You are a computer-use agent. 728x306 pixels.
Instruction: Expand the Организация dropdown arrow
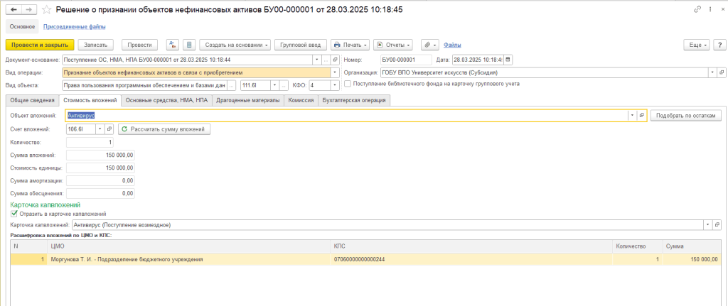(x=712, y=72)
